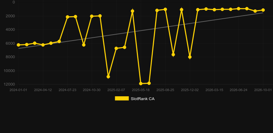Viewport: 273px width, 133px height.
Task: Select the data point at 2026-03-15
Action: pyautogui.click(x=214, y=10)
